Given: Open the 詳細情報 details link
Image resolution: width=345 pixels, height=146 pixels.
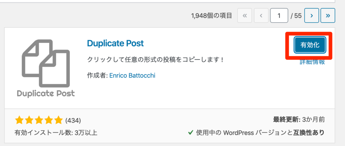Looking at the screenshot, I should pyautogui.click(x=312, y=62).
